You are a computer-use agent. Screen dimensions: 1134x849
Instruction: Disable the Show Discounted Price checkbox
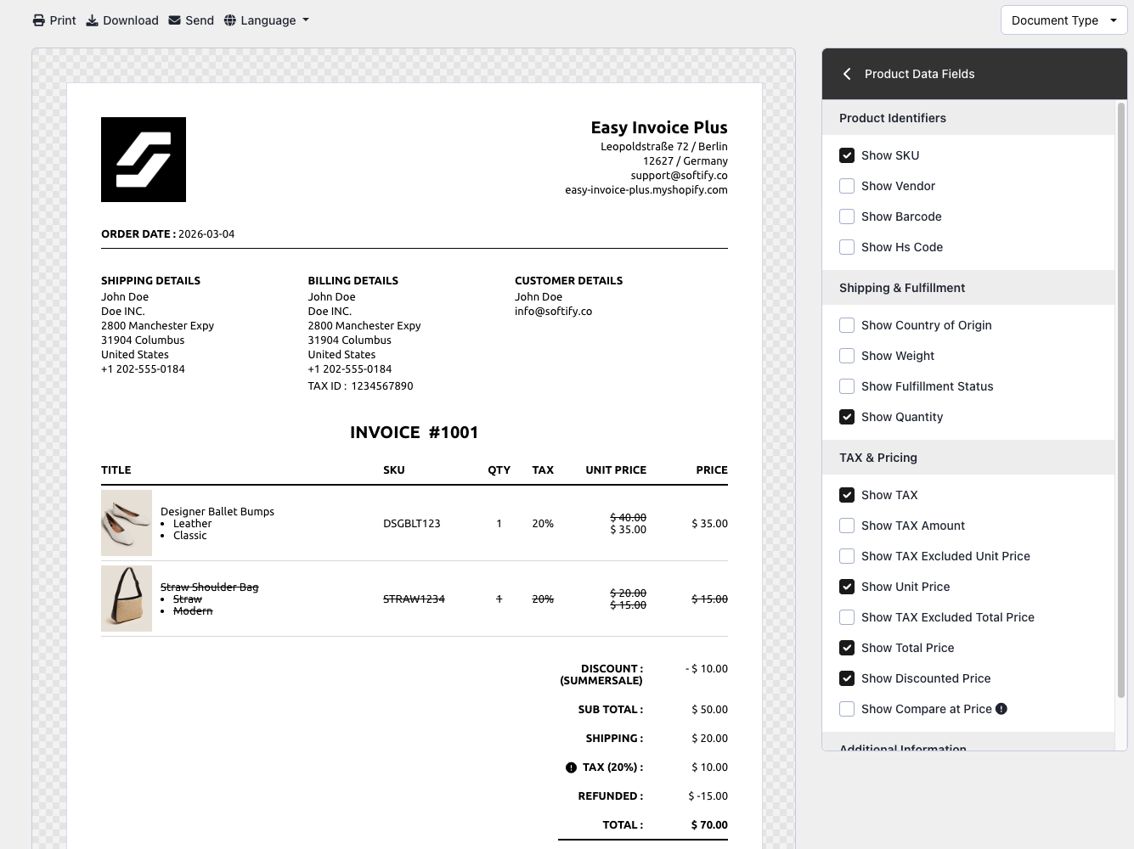click(847, 678)
